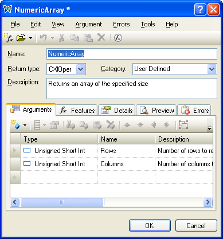Click Cut argument icon in arguments toolbar

71,125
